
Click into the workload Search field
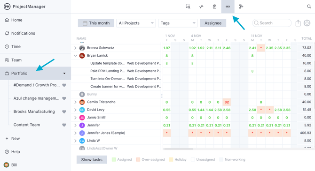click(x=272, y=23)
